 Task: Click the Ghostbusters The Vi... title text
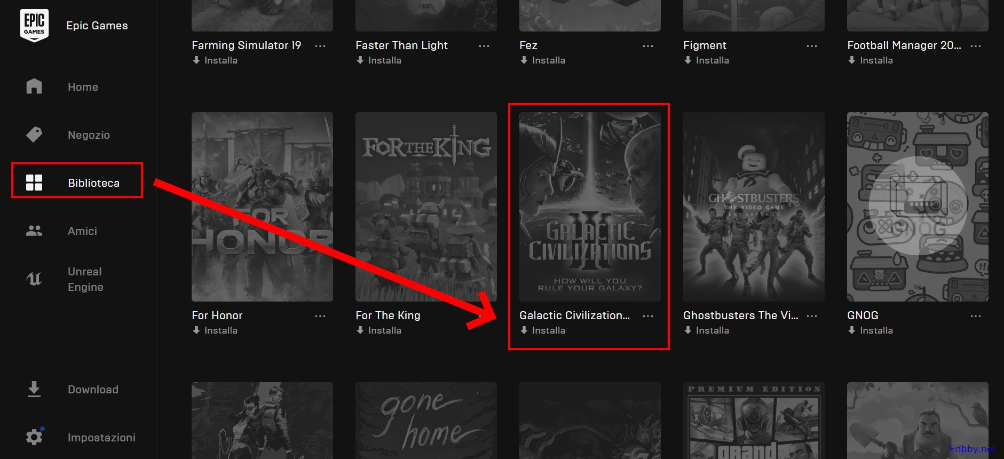click(741, 315)
